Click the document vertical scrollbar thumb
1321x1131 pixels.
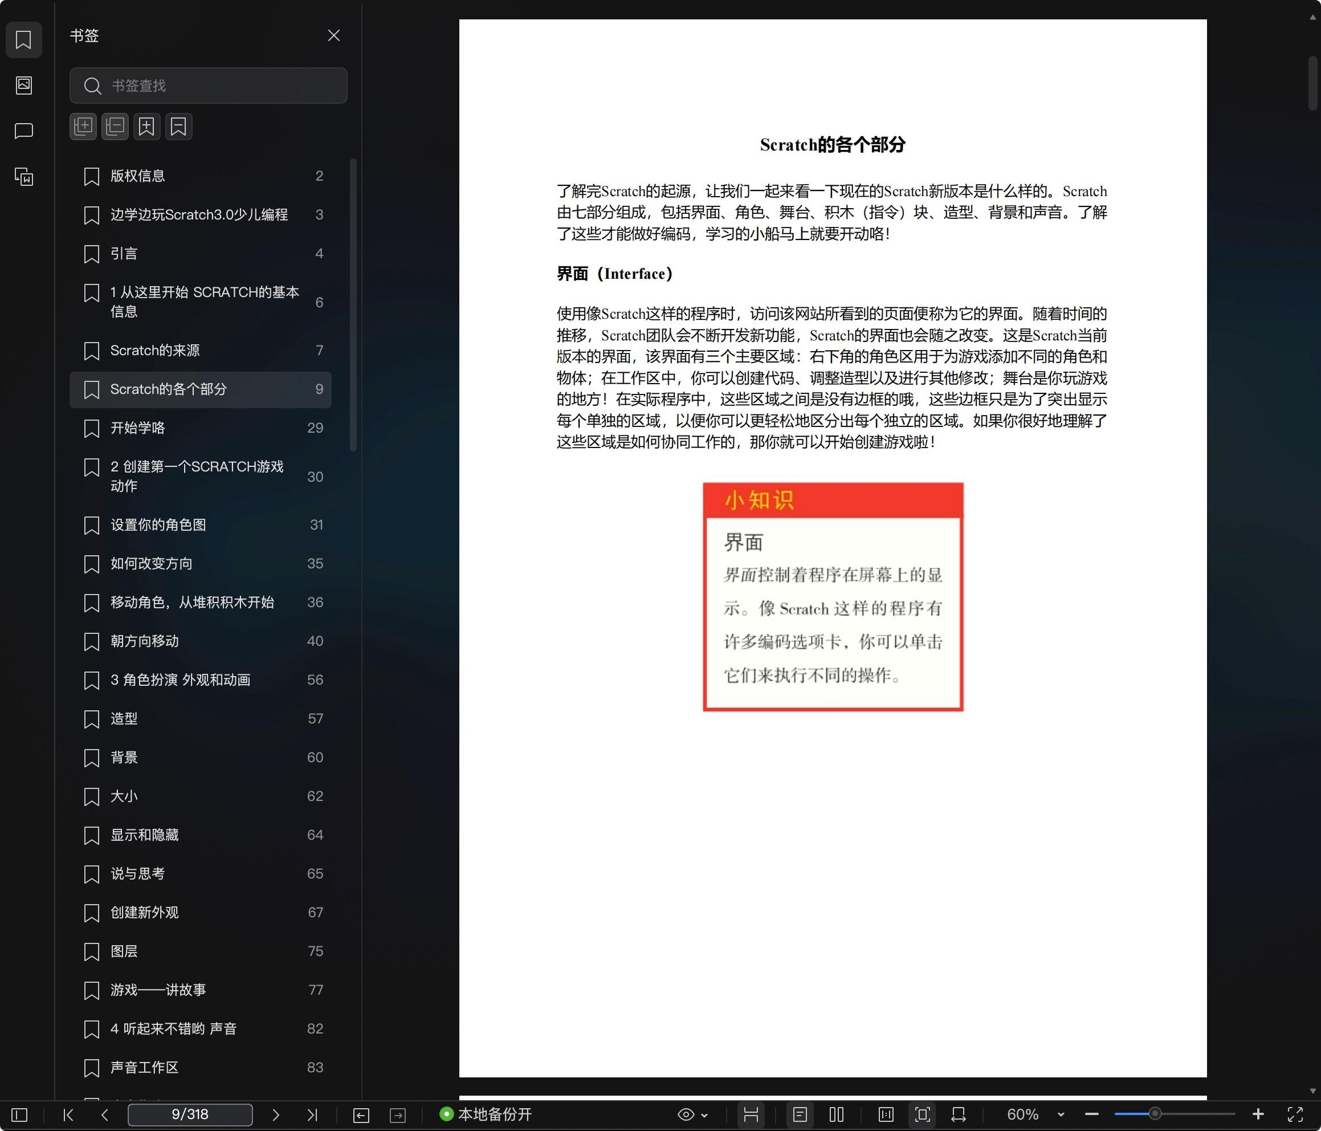[x=1312, y=83]
